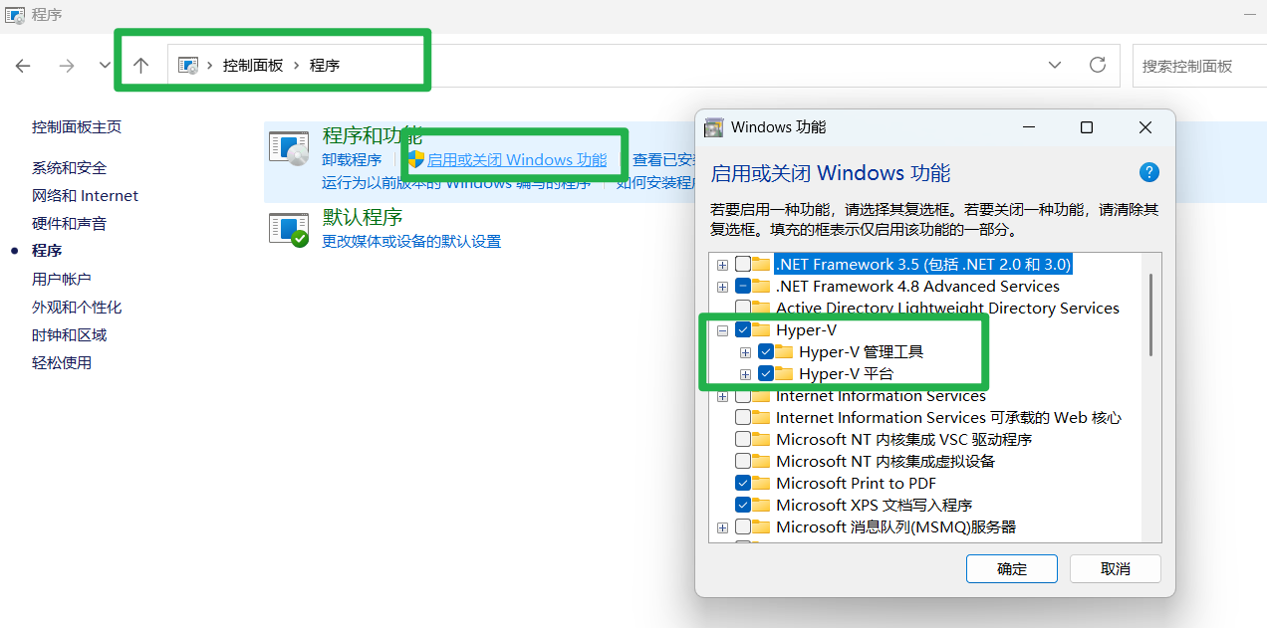Viewport: 1267px width, 628px height.
Task: Check Microsoft NT 内核集成虚拟设备 checkbox
Action: tap(743, 462)
